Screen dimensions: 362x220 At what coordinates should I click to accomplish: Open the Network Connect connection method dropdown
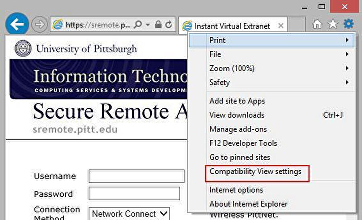(x=129, y=214)
